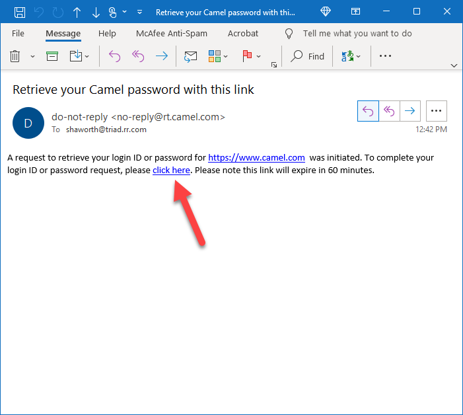Click the Categorize colored squares icon

coord(215,56)
